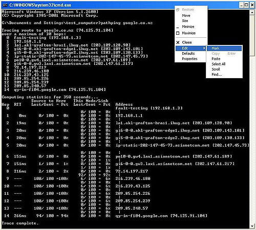Viewport: 256px width, 230px height.
Task: Click scrollbar down arrow at bottom right
Action: pos(252,226)
